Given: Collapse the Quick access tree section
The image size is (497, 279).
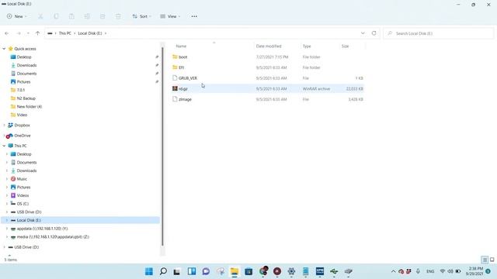Looking at the screenshot, I should click(4, 49).
